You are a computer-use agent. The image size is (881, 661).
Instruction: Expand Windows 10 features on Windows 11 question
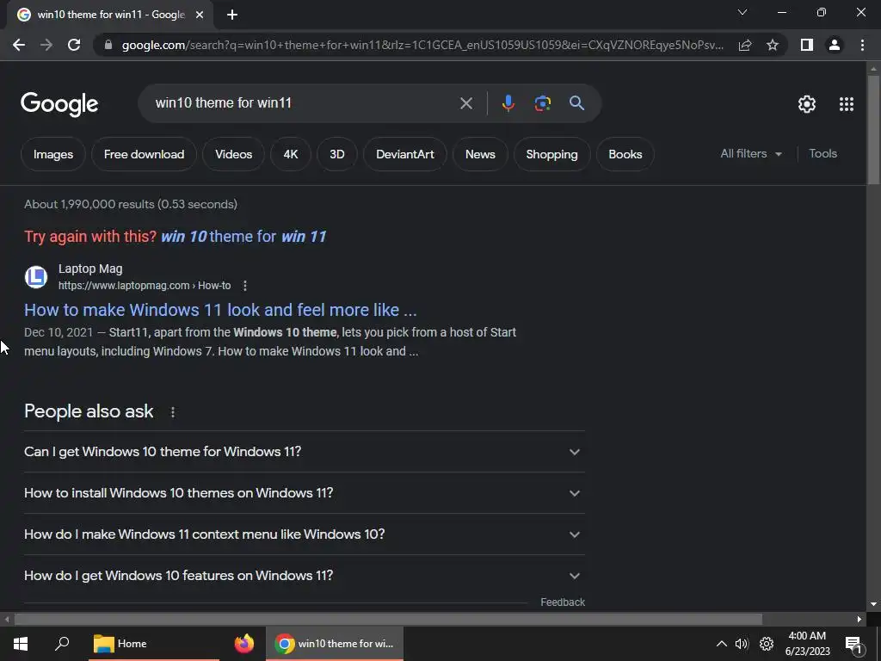pyautogui.click(x=304, y=576)
